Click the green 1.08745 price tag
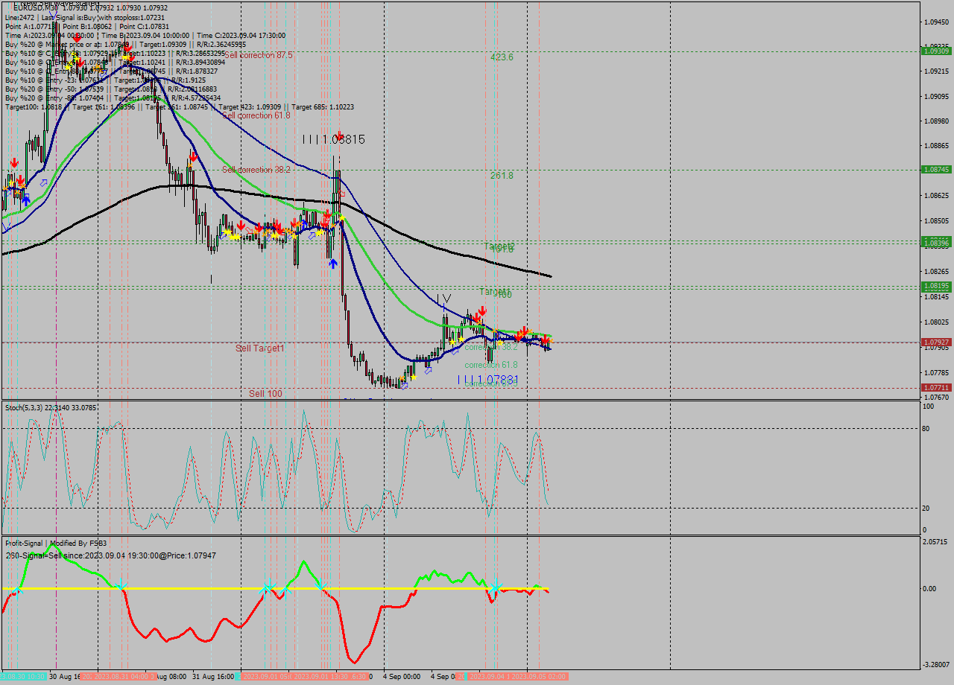This screenshot has width=954, height=685. [936, 170]
